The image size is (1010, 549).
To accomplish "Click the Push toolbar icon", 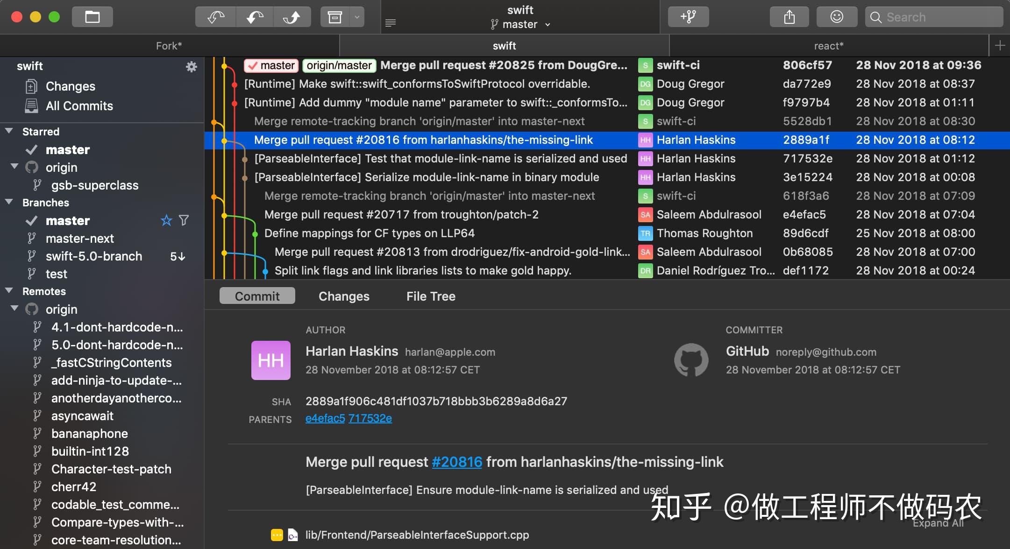I will pyautogui.click(x=292, y=17).
